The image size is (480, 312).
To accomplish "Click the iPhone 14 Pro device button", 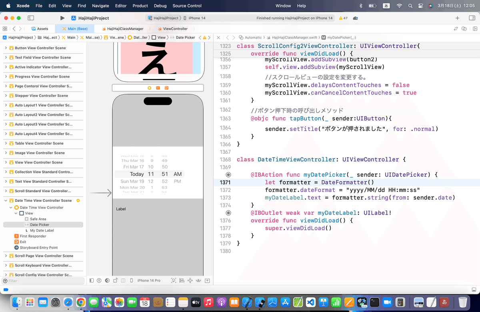I will pos(149,280).
